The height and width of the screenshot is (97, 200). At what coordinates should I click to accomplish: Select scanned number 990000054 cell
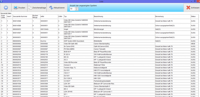point(22,41)
